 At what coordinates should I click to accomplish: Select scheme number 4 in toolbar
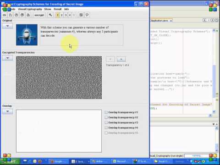70,15
